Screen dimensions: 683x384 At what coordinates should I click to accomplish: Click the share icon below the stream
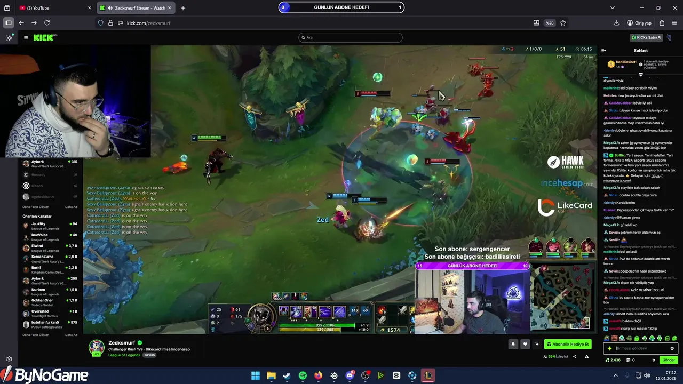(x=575, y=356)
